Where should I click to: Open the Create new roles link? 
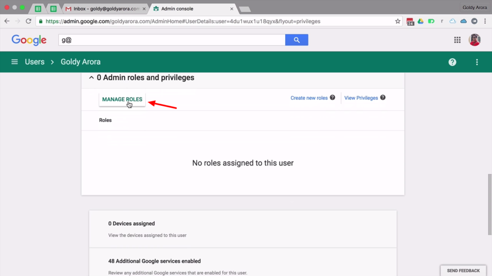coord(309,98)
